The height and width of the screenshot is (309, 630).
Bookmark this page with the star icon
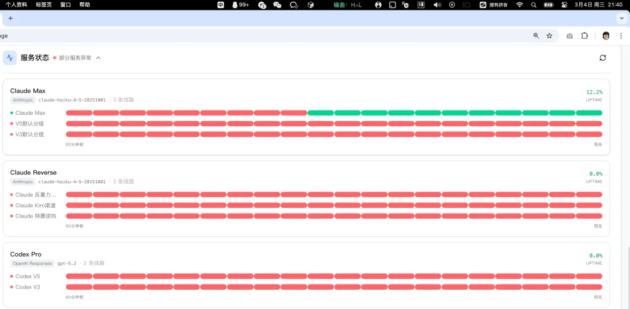pyautogui.click(x=549, y=35)
